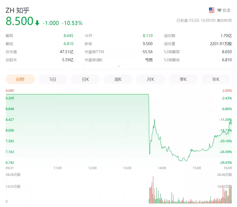Screen dimensions: 237x207
Task: Click the 成交量 value 2201.91万股
Action: point(221,44)
